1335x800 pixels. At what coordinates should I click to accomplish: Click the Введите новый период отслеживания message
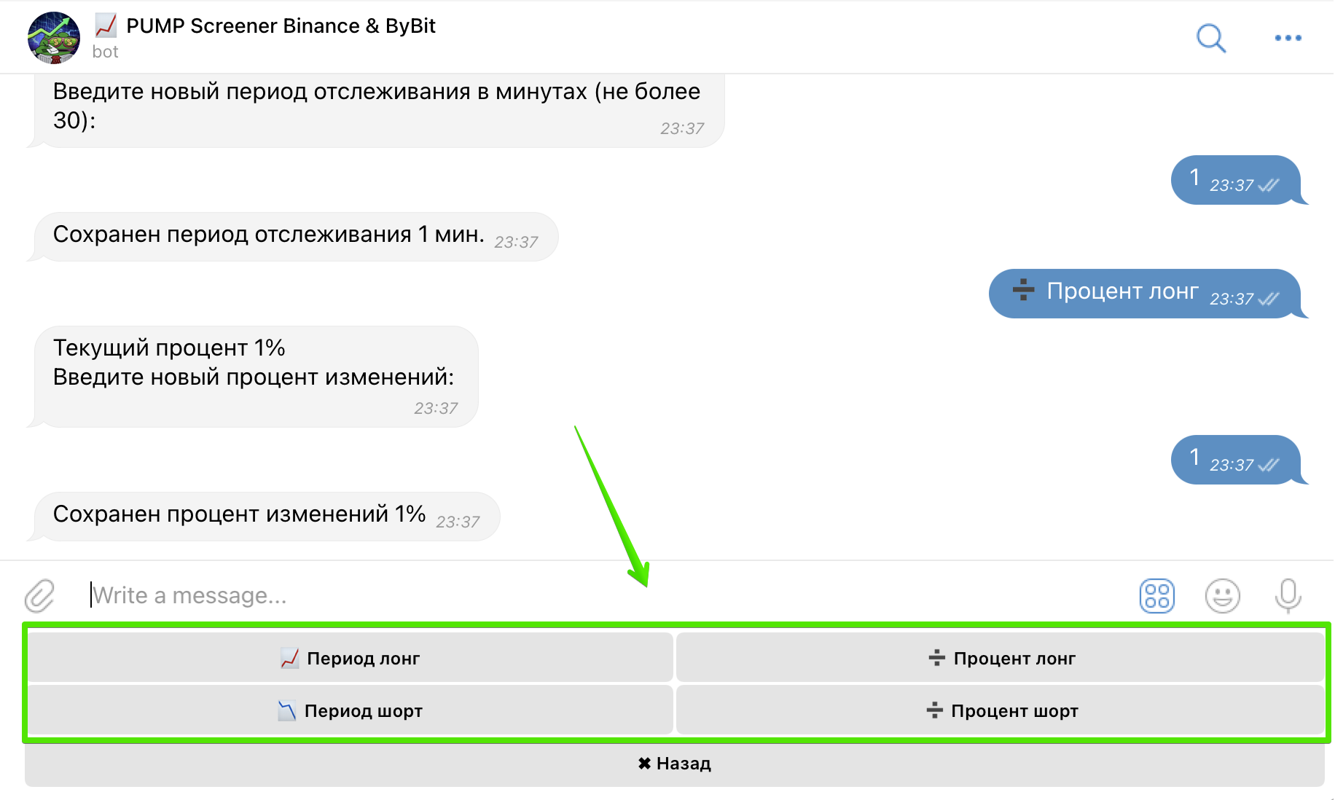(377, 108)
